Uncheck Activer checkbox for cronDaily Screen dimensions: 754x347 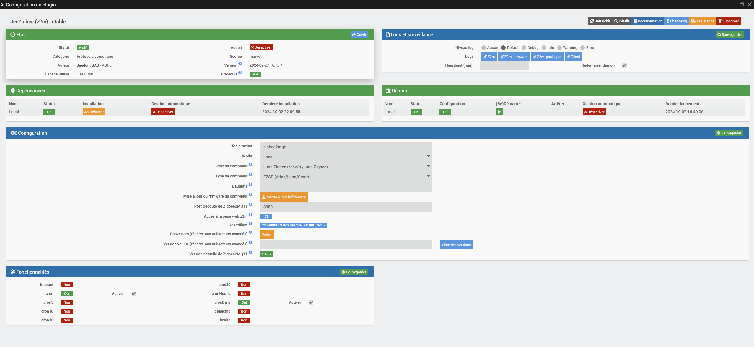311,302
